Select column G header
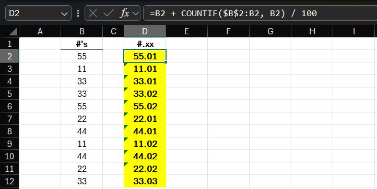 (270, 31)
